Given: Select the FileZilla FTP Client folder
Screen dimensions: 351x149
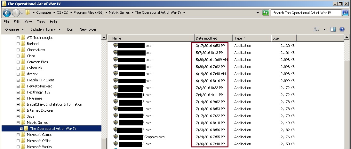Looking at the screenshot, I should [41, 80].
